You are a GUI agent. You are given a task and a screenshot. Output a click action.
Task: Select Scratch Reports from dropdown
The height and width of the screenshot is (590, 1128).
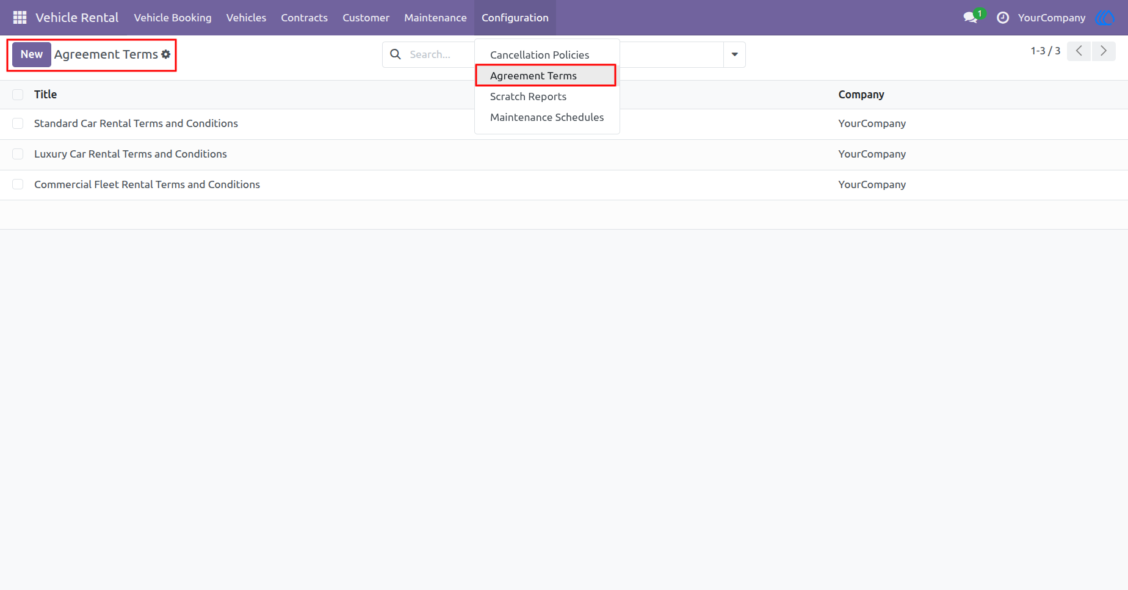click(547, 97)
